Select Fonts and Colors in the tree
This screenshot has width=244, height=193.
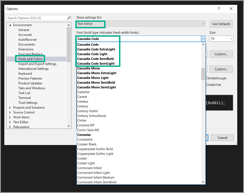point(30,59)
